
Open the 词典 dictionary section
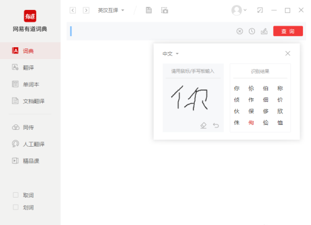click(30, 51)
